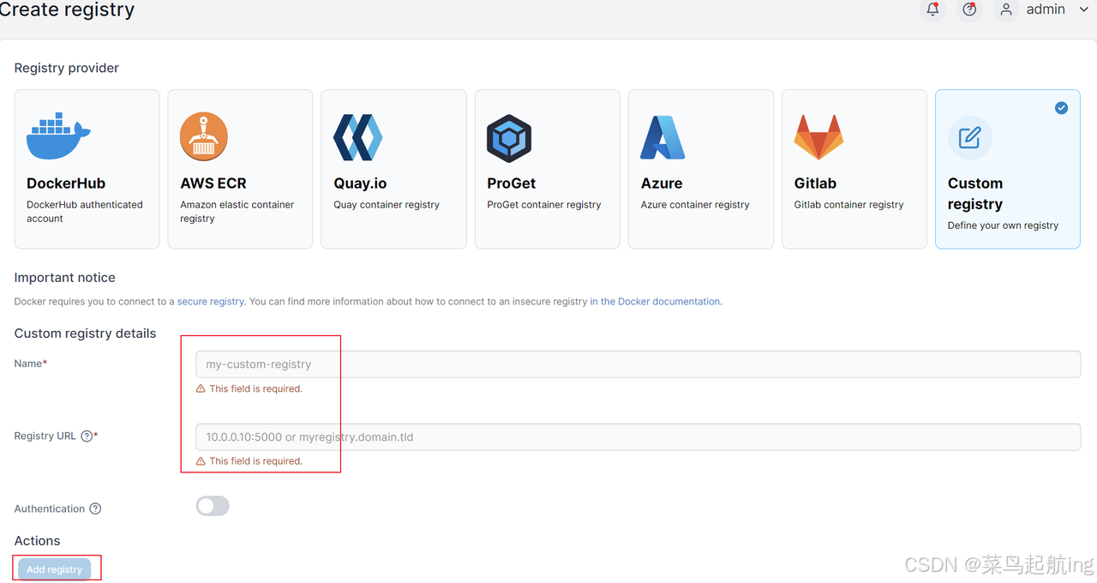
Task: Click the AWS ECR orange logo
Action: [204, 137]
